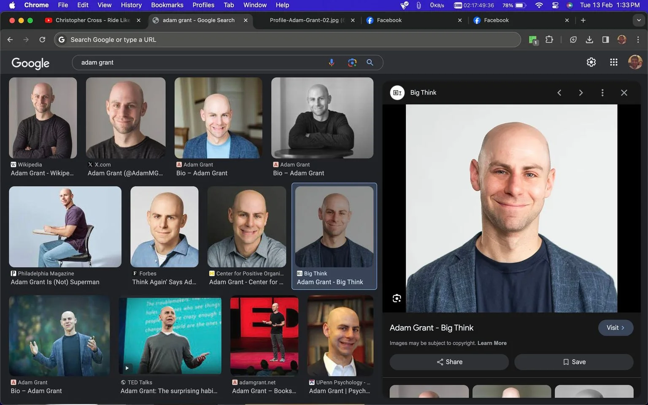Search inside image with Lens icon
Viewport: 648px width, 405px height.
(397, 298)
